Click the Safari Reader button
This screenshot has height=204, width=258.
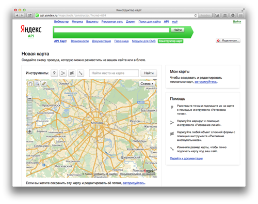pos(205,16)
